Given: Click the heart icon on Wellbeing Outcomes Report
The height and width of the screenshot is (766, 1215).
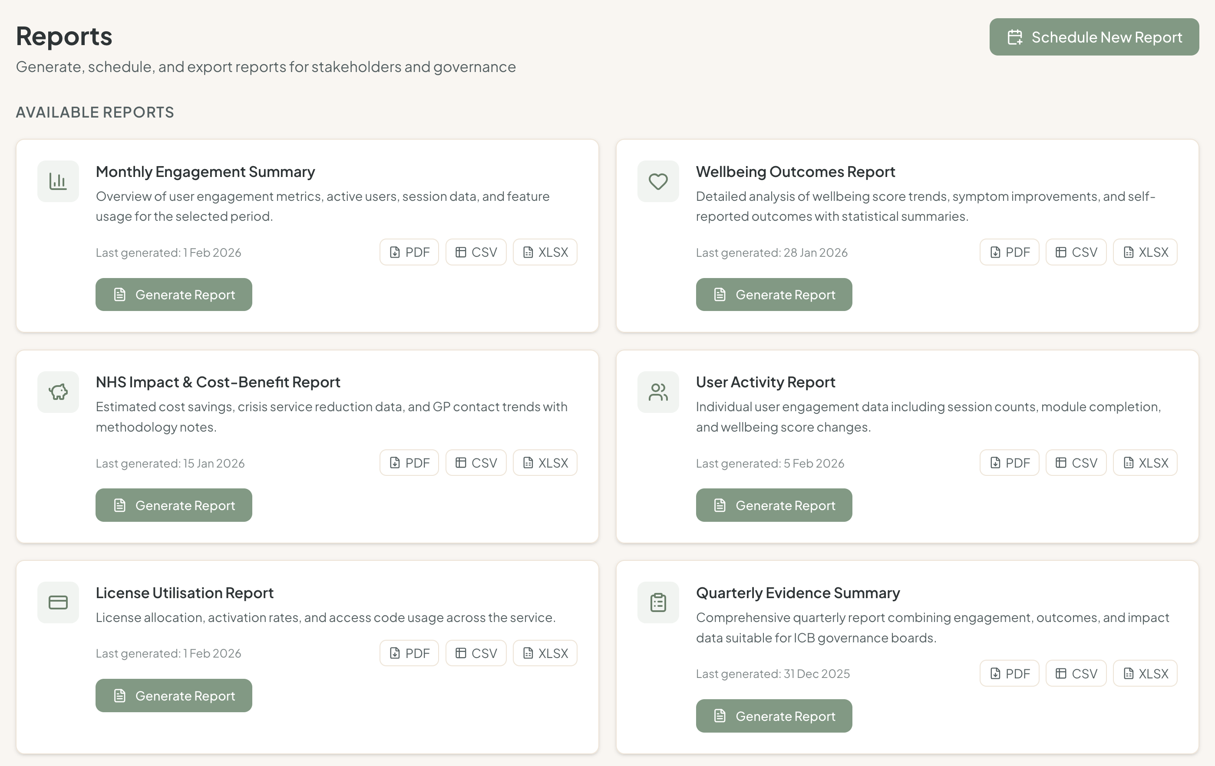Looking at the screenshot, I should point(657,181).
